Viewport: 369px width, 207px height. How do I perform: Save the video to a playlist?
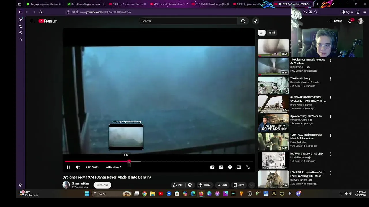[239, 185]
